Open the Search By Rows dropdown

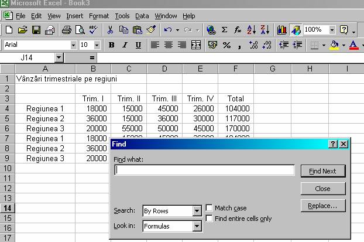point(197,211)
